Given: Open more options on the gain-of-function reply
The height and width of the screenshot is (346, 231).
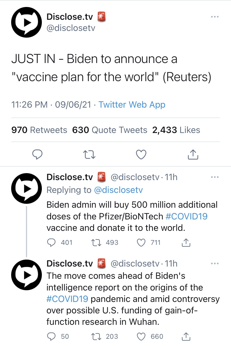Looking at the screenshot, I should click(x=215, y=263).
